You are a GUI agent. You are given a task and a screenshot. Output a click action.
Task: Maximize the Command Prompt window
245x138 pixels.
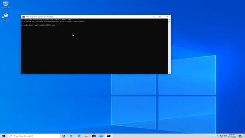(160, 17)
